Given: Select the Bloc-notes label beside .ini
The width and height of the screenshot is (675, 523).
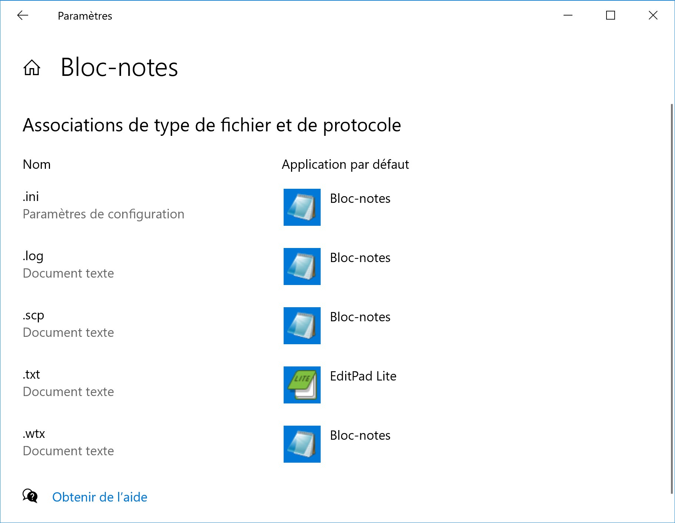Looking at the screenshot, I should point(360,198).
